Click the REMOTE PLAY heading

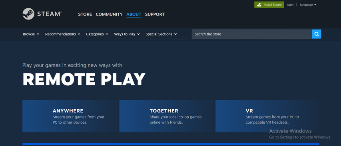(84, 79)
